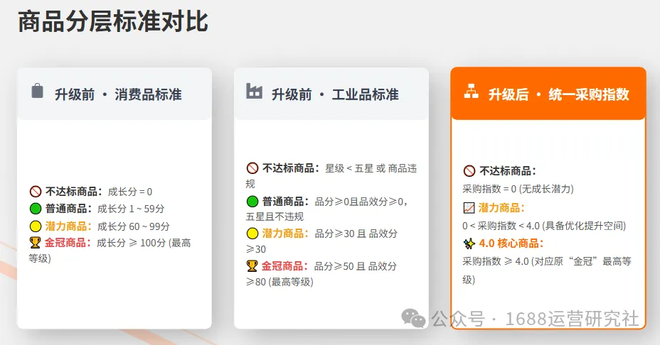Select the title 商品分层标准对比
The width and height of the screenshot is (660, 345).
point(113,21)
